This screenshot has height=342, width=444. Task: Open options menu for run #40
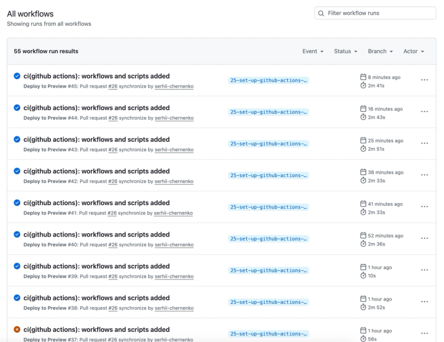pos(424,239)
